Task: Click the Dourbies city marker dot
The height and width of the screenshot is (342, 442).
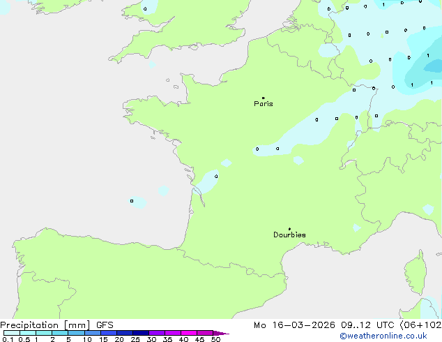Action: pyautogui.click(x=289, y=229)
